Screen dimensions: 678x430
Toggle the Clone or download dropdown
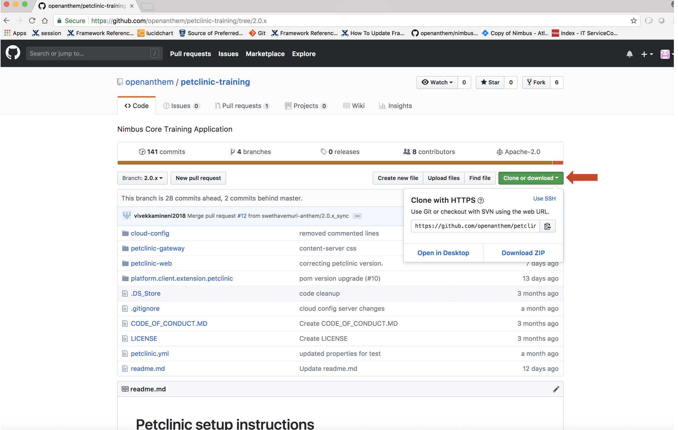531,178
